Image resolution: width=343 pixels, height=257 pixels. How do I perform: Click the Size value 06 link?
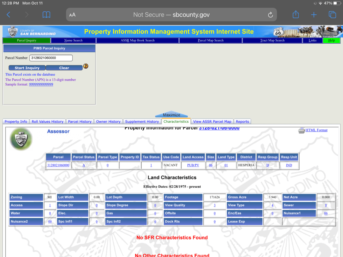211,165
